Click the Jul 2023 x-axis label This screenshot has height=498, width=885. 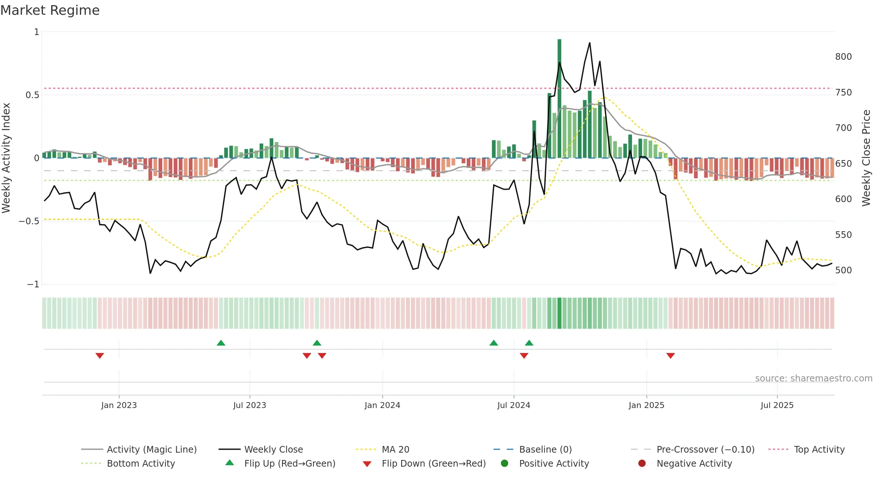tap(250, 405)
